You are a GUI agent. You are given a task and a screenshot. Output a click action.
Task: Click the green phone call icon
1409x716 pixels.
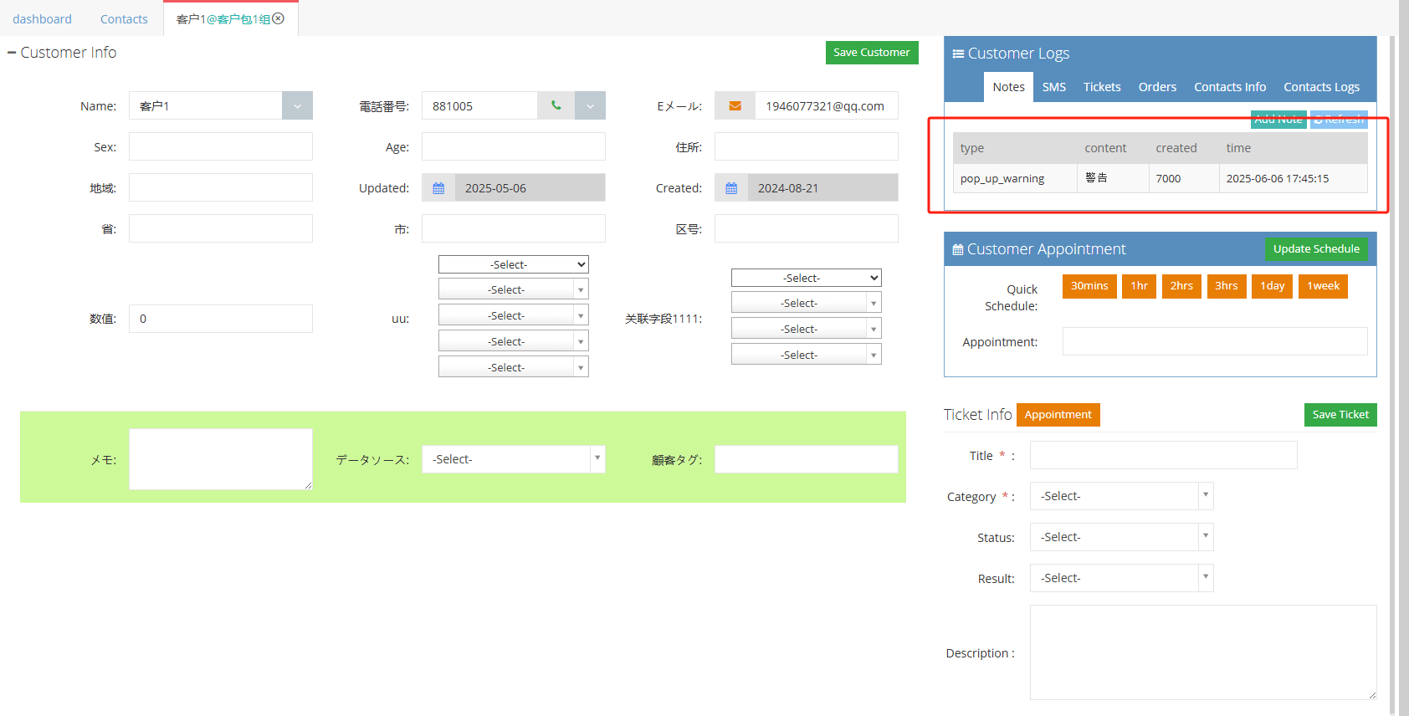coord(556,105)
